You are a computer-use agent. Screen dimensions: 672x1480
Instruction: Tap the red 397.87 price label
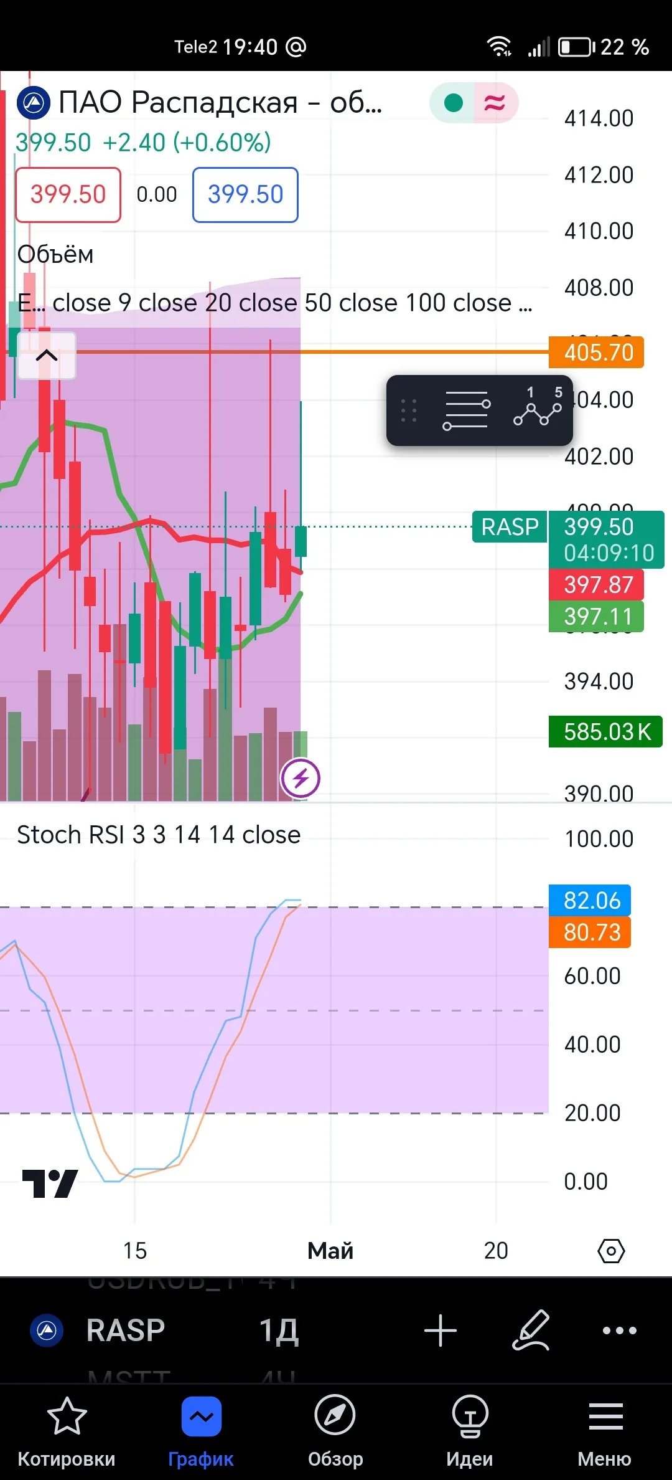click(597, 585)
